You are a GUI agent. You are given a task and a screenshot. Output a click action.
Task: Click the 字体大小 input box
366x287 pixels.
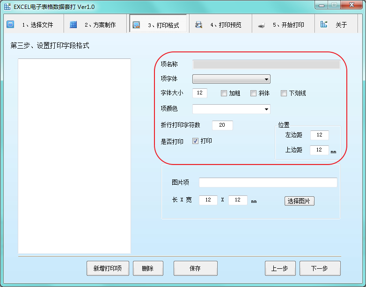tap(200, 93)
